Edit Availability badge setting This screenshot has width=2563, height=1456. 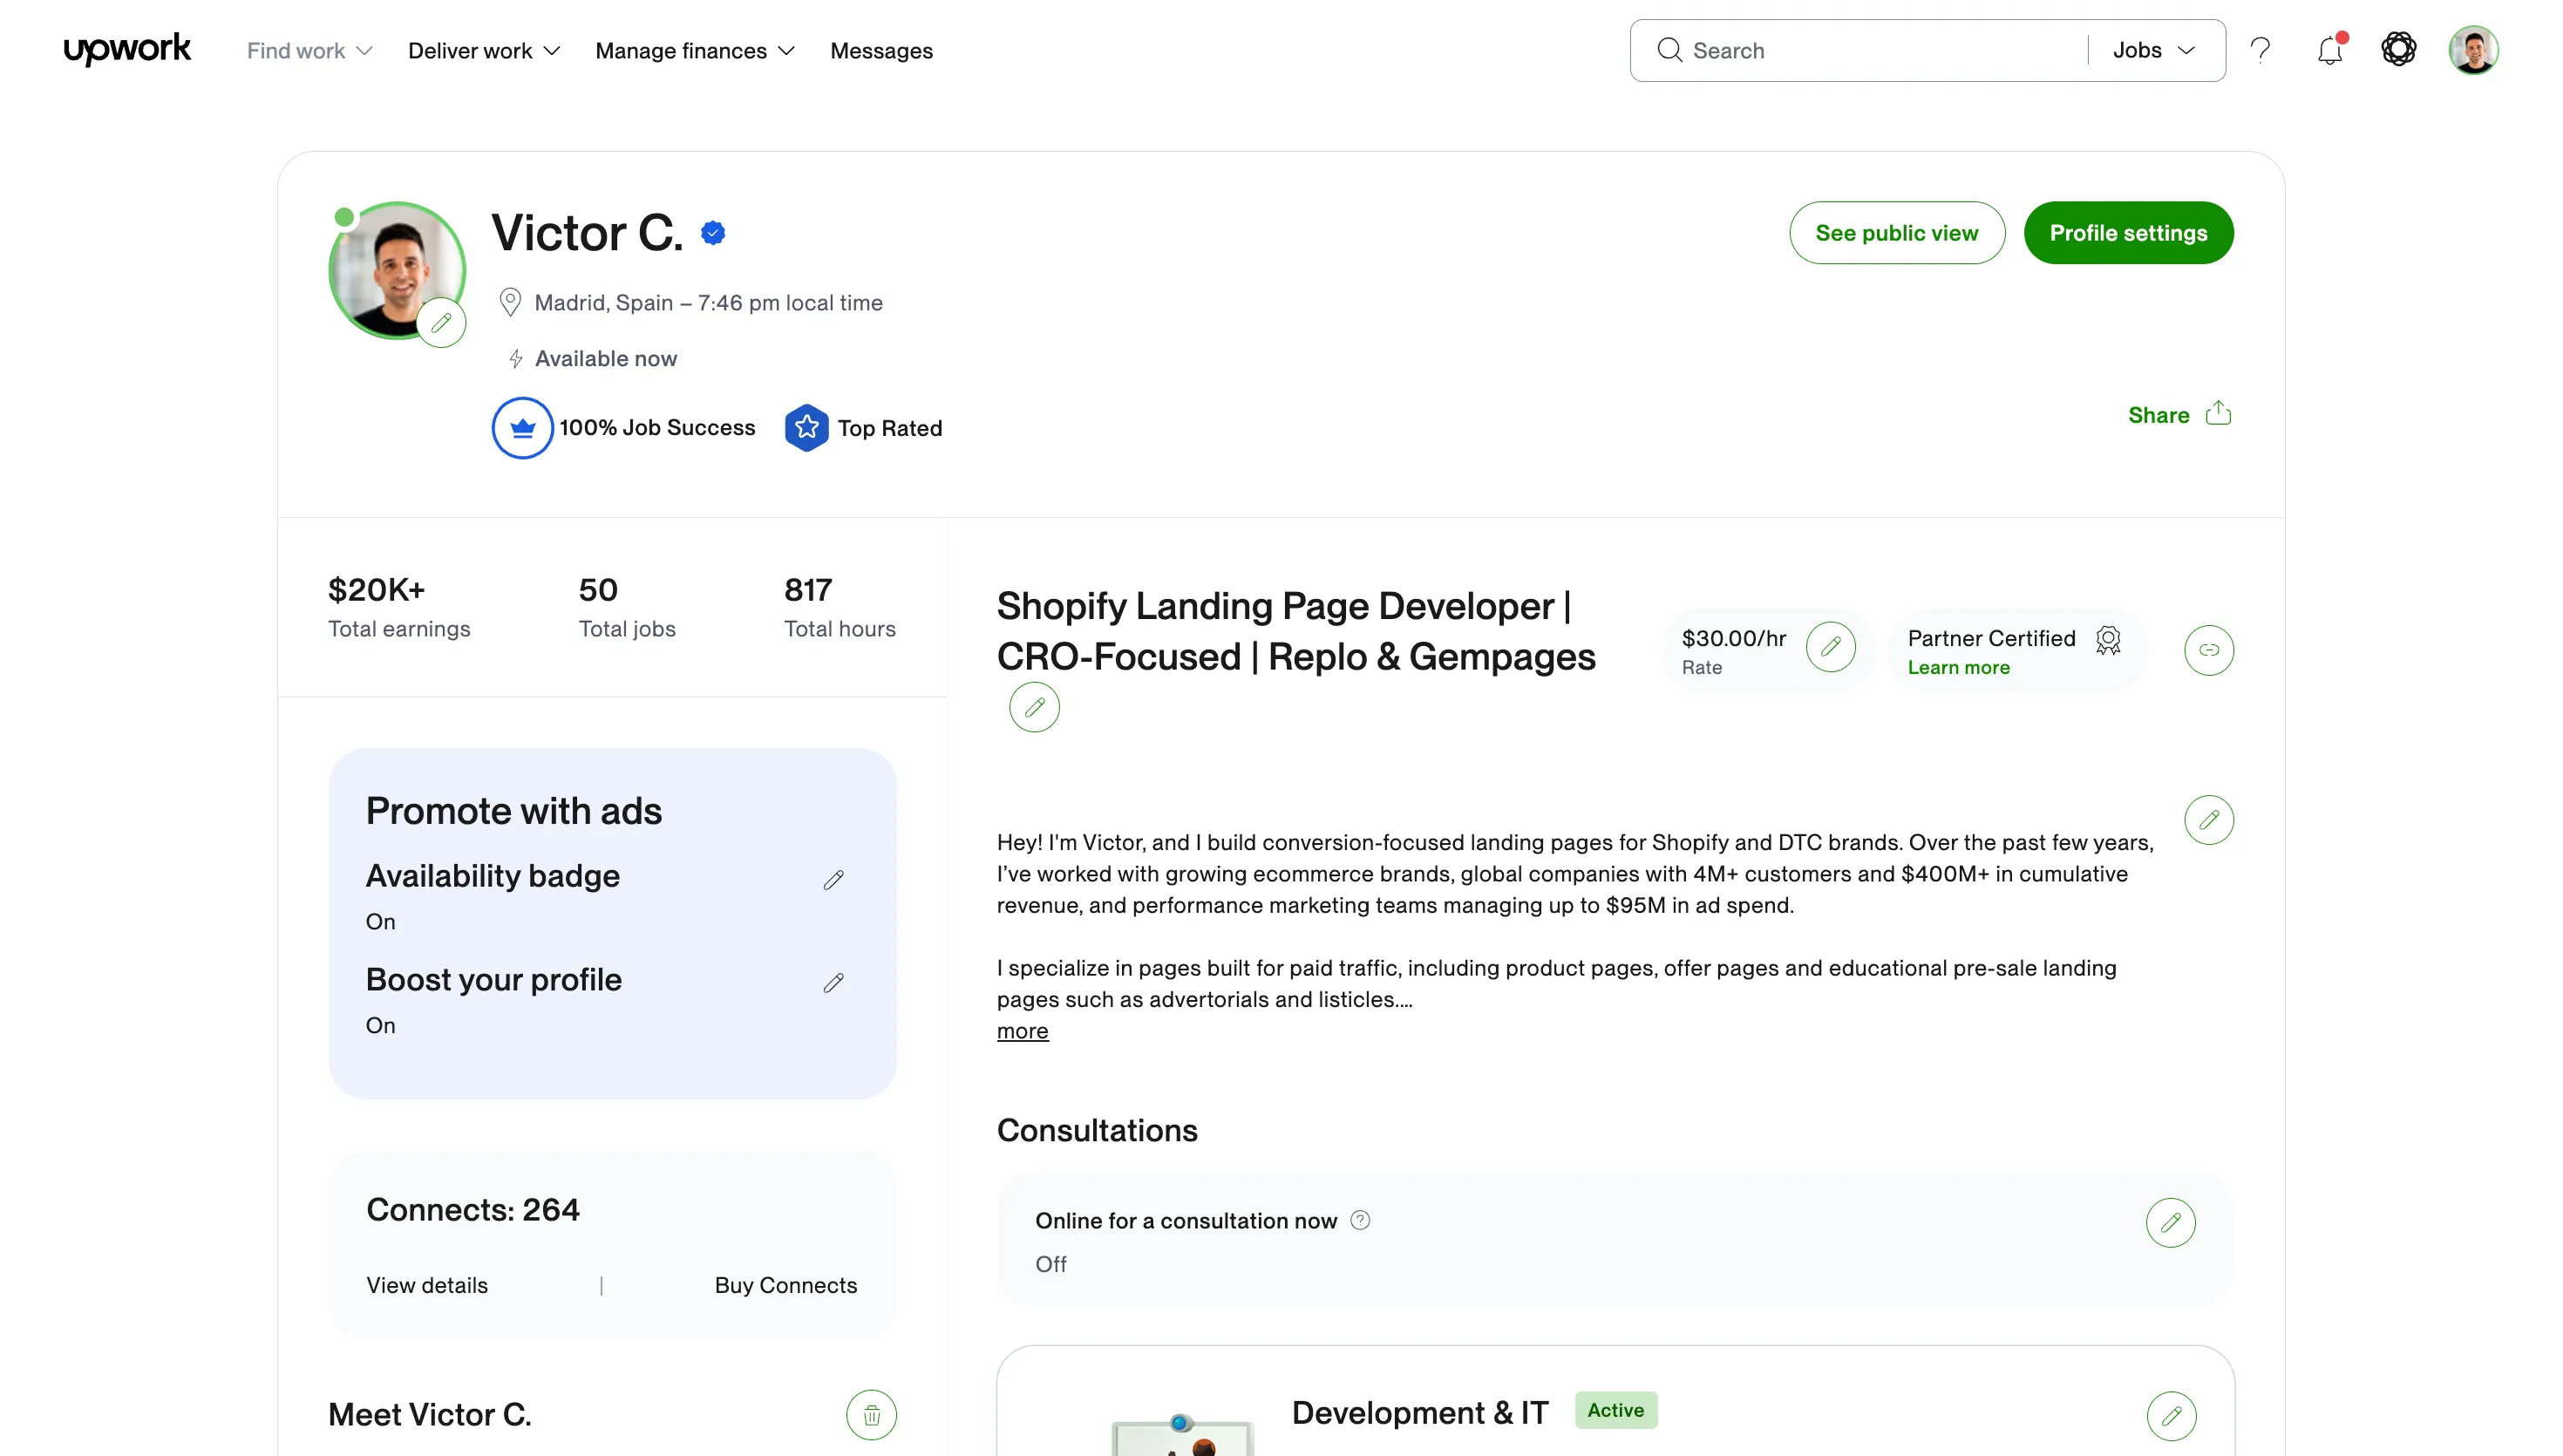click(x=833, y=880)
